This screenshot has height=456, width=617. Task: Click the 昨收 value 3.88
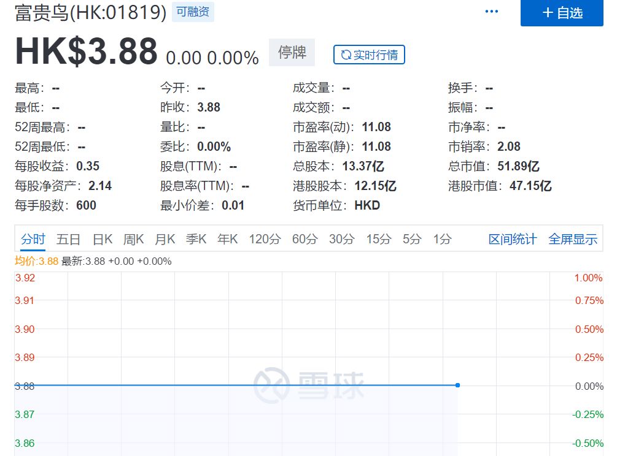(209, 107)
